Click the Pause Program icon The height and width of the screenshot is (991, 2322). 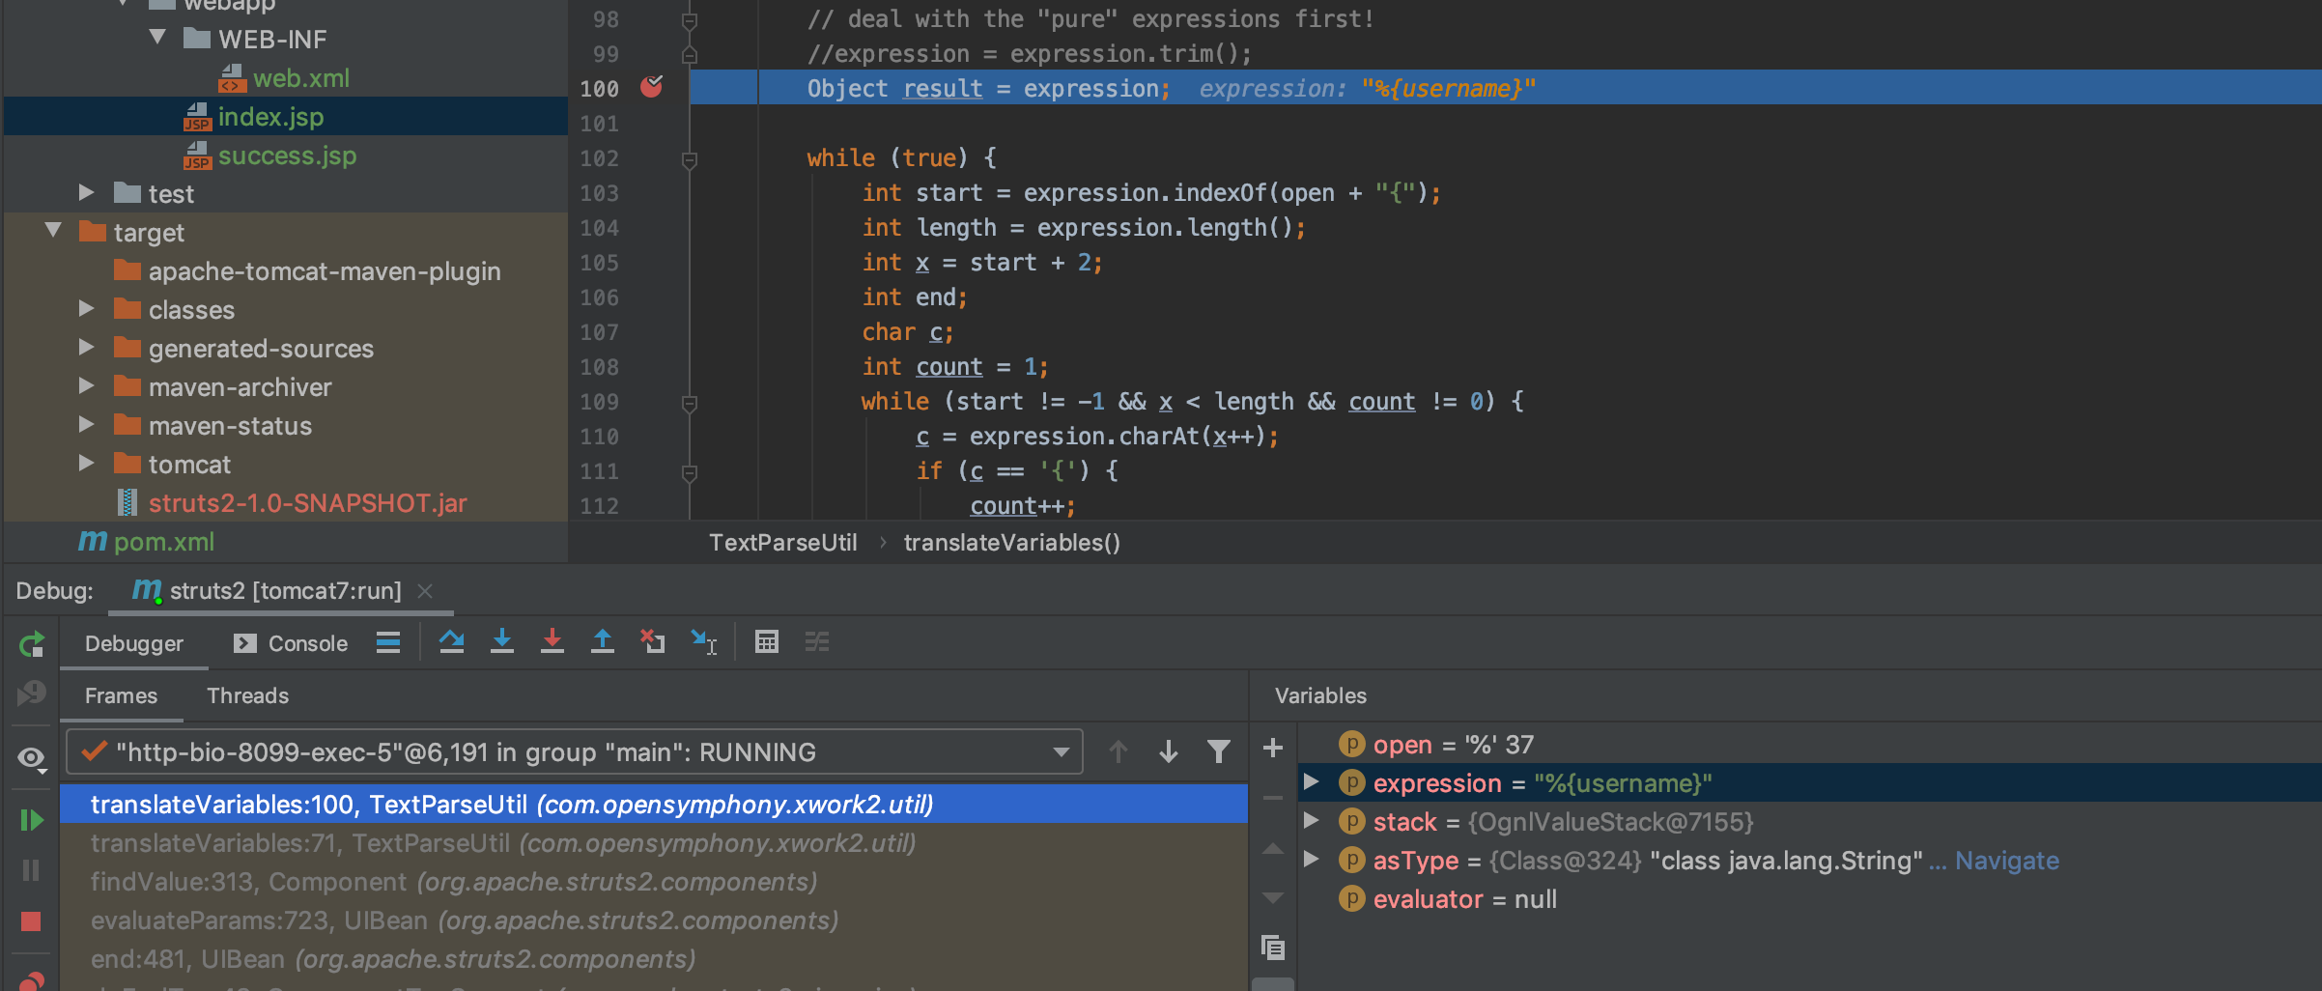[x=31, y=870]
